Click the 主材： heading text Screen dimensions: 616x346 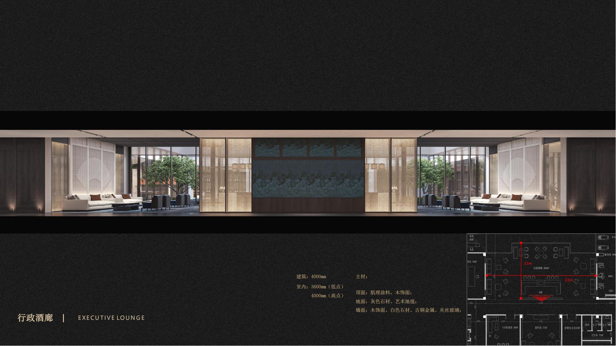[x=362, y=277]
